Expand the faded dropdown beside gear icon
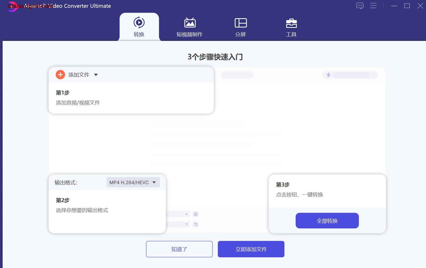 tap(187, 214)
